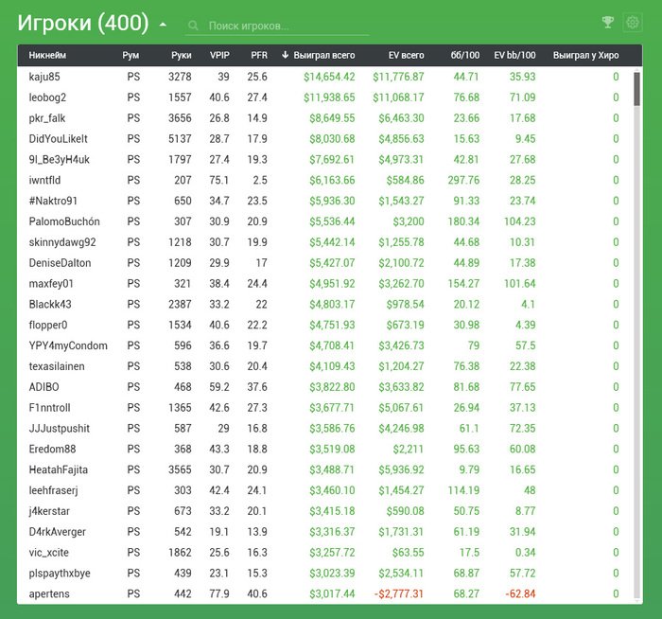This screenshot has height=619, width=662.
Task: Sort by the VPIP column header
Action: (x=219, y=55)
